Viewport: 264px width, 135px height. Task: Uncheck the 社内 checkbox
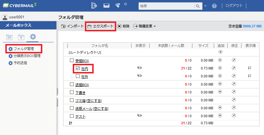(x=78, y=68)
